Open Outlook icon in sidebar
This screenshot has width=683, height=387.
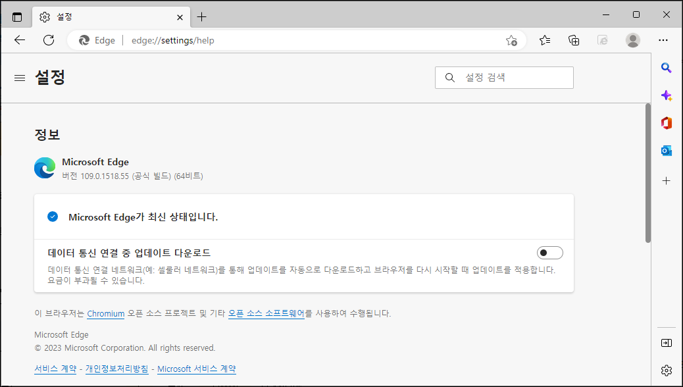(666, 151)
